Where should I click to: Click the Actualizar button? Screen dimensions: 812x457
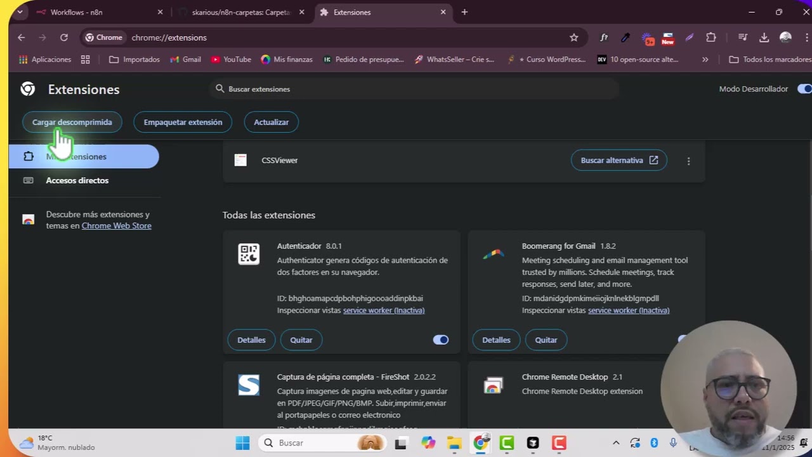pyautogui.click(x=272, y=122)
